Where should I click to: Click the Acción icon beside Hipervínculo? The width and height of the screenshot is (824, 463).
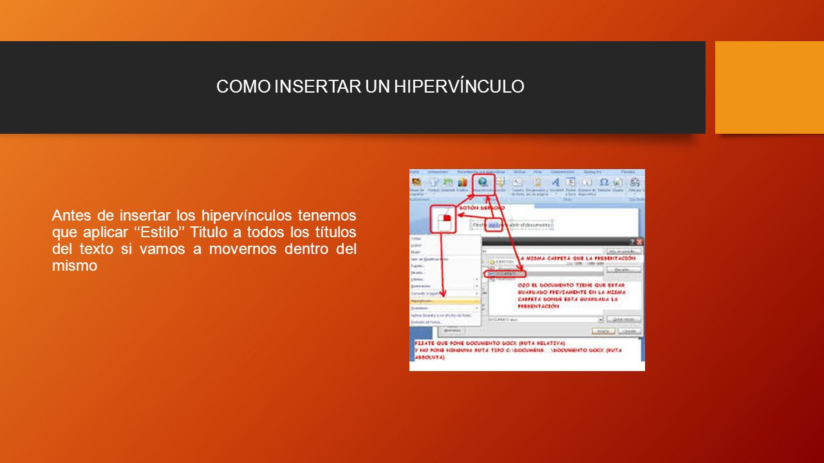[500, 182]
